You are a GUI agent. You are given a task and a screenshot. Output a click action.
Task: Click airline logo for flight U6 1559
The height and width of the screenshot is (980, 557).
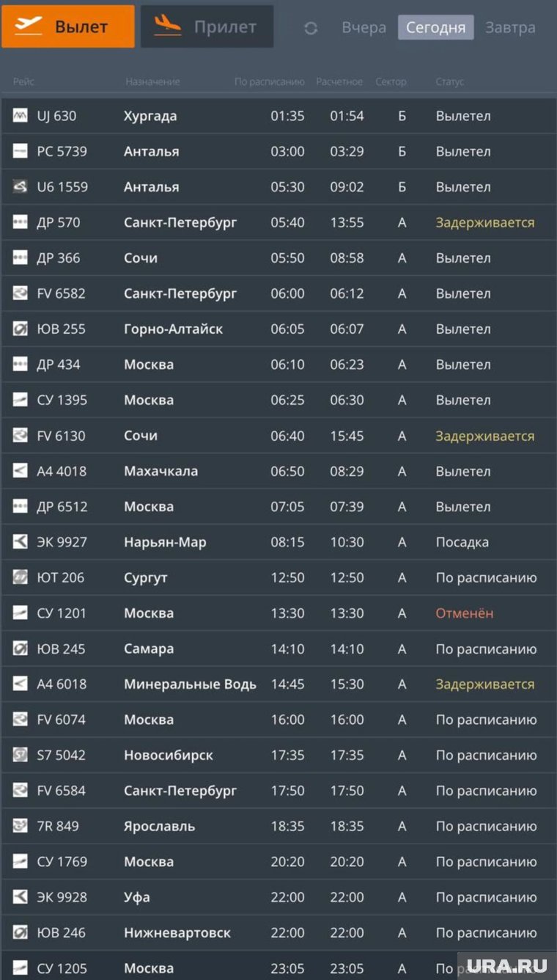(21, 187)
